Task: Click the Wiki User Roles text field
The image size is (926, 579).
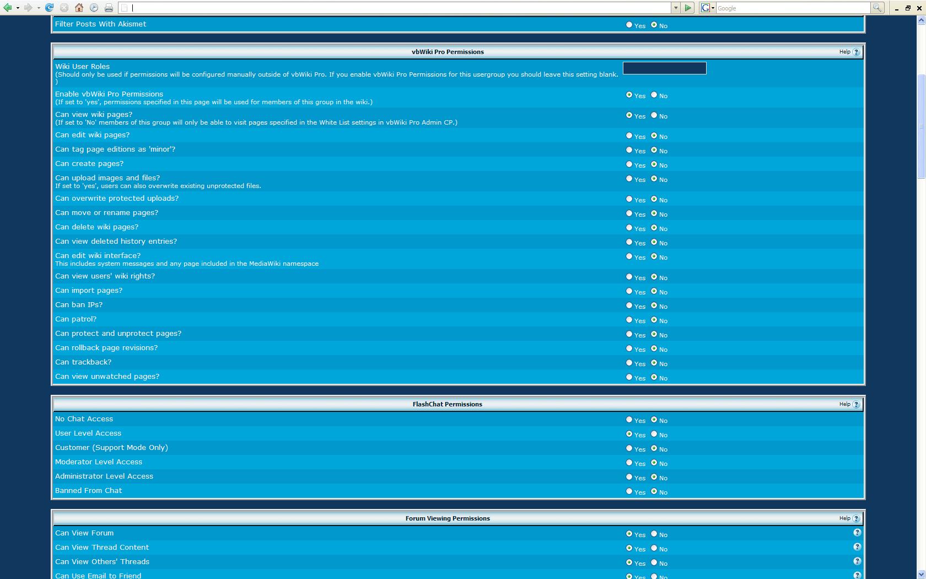Action: coord(664,68)
